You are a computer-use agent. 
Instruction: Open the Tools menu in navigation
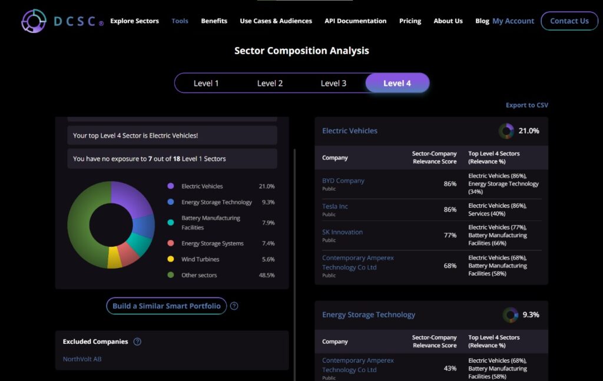[x=180, y=21]
